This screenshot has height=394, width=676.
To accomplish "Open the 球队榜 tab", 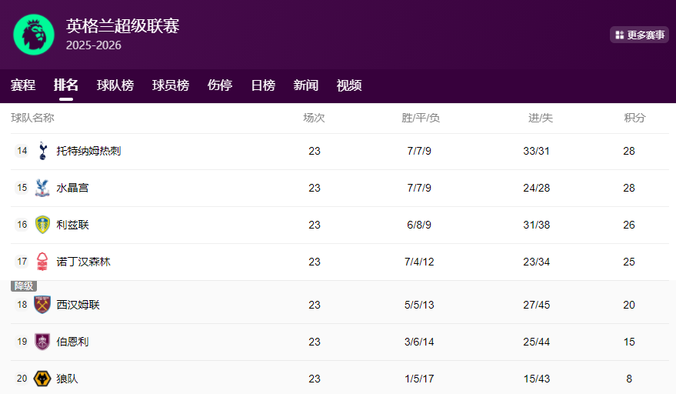I will pyautogui.click(x=115, y=85).
